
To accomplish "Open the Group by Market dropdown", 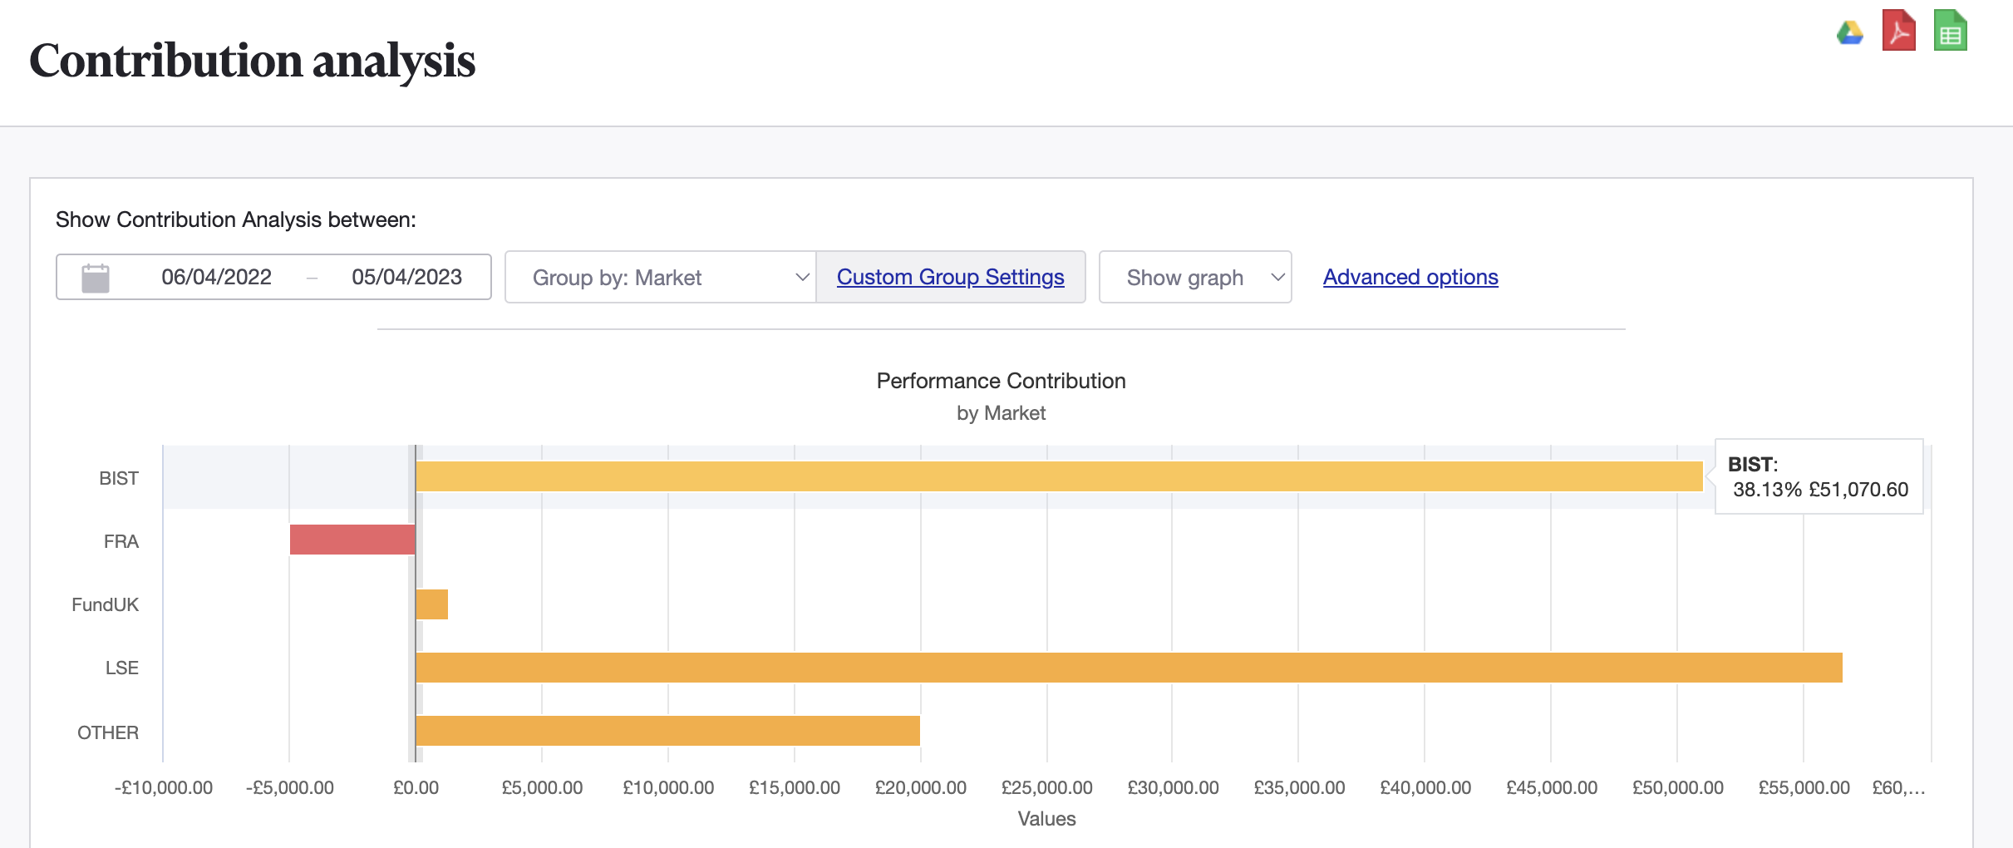I will coord(661,277).
